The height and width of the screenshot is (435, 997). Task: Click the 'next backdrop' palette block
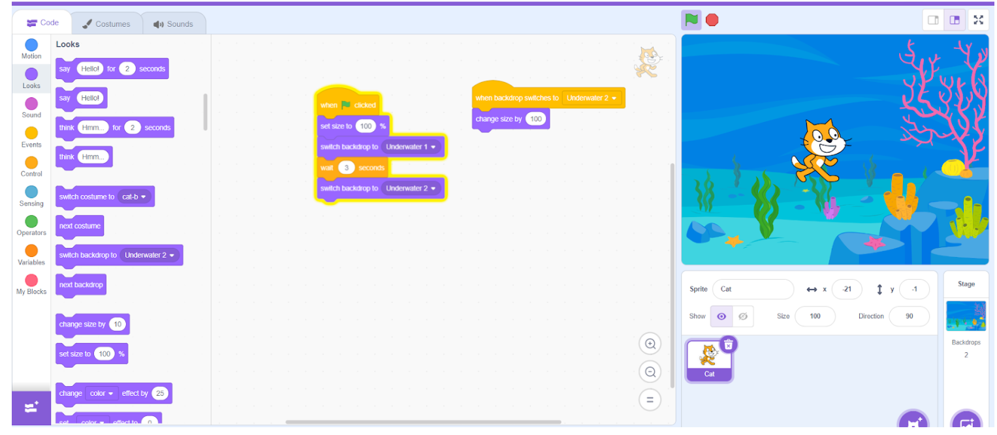point(81,285)
